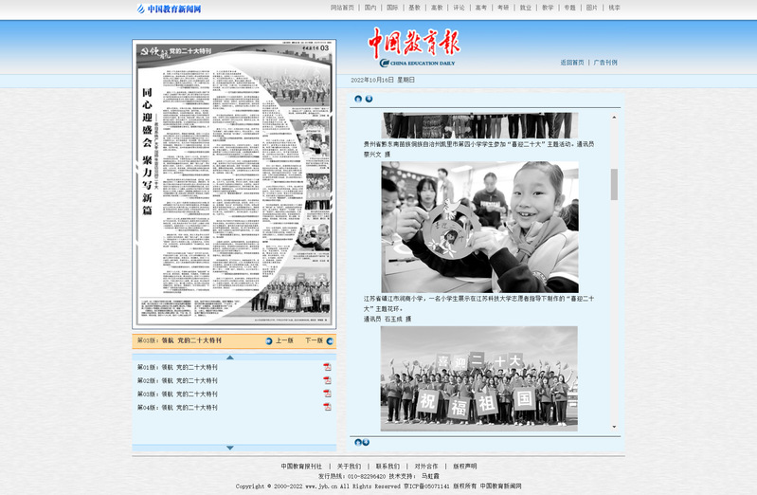
Task: Click the previous-page arrow icon by 上一版
Action: [269, 340]
